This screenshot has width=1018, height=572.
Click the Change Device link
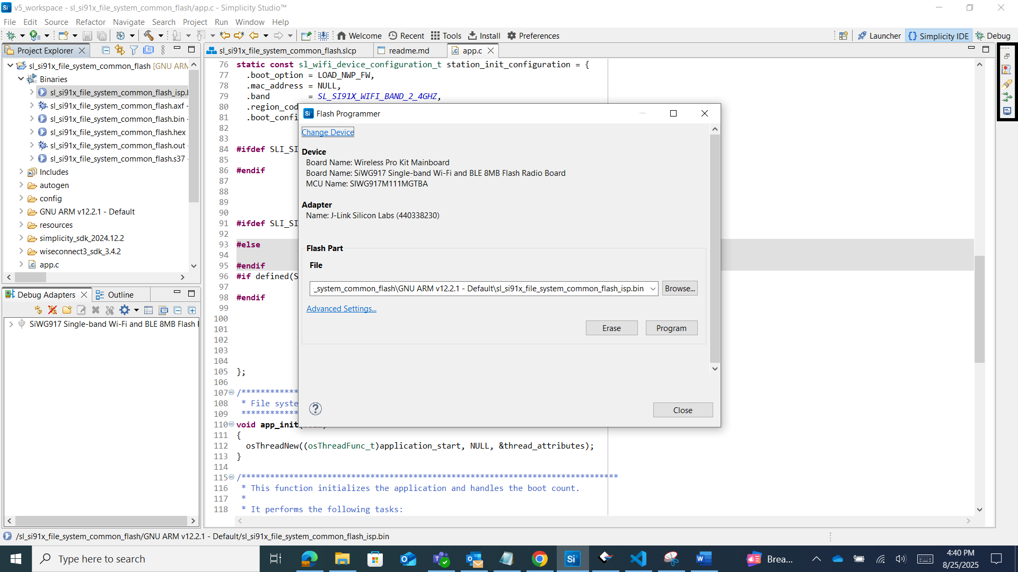point(328,132)
